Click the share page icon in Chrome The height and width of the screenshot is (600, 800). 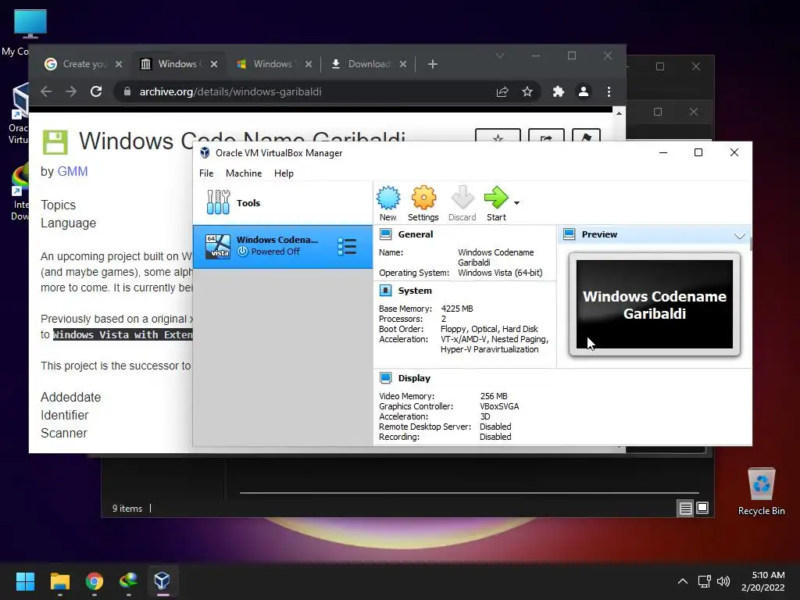click(502, 91)
